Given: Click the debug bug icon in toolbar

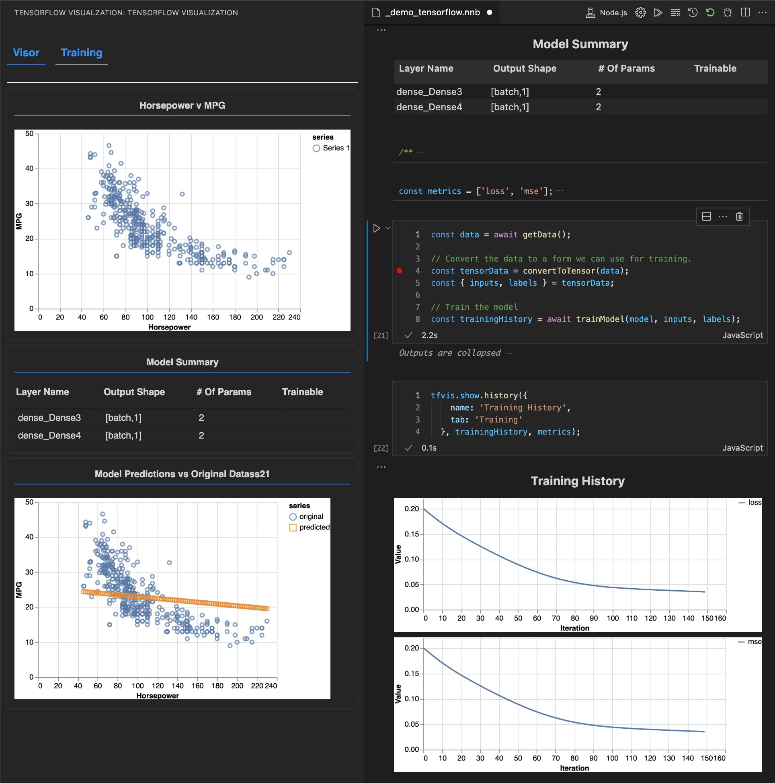Looking at the screenshot, I should click(728, 12).
